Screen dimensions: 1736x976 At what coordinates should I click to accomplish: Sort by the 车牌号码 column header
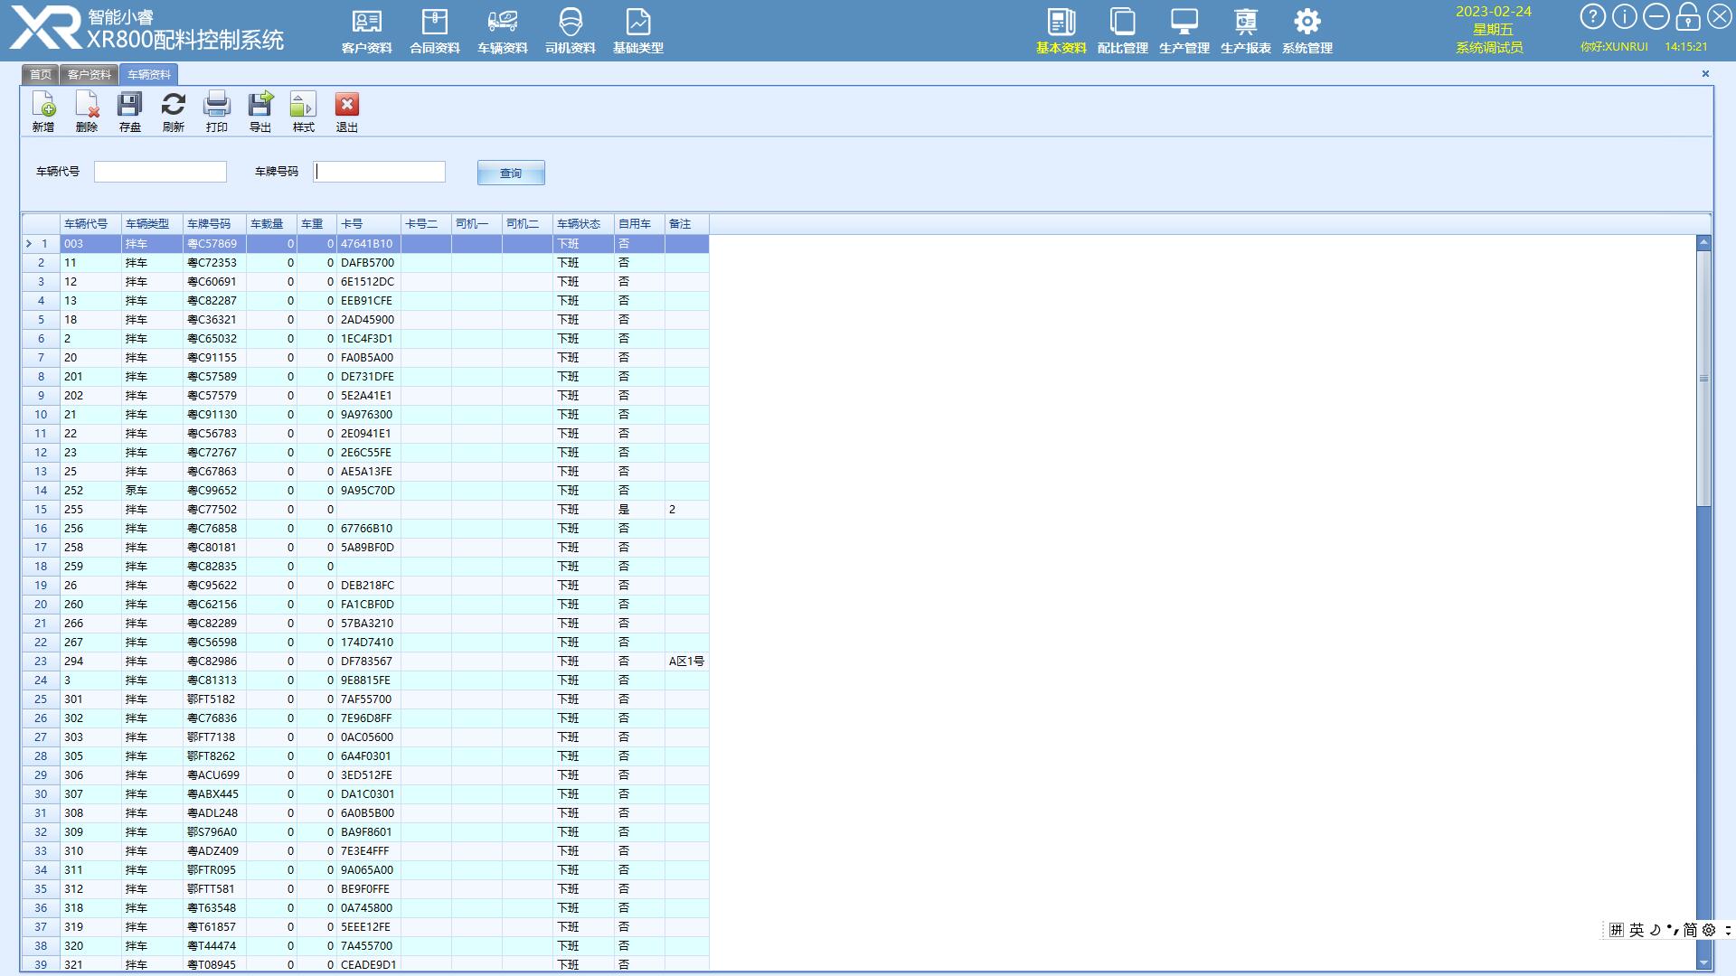214,224
